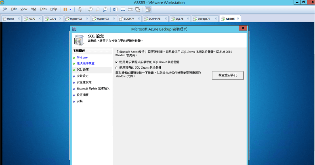This screenshot has height=165, width=315.
Task: Click the Send Ctrl+Alt+Del toolbar icon
Action: (x=80, y=9)
